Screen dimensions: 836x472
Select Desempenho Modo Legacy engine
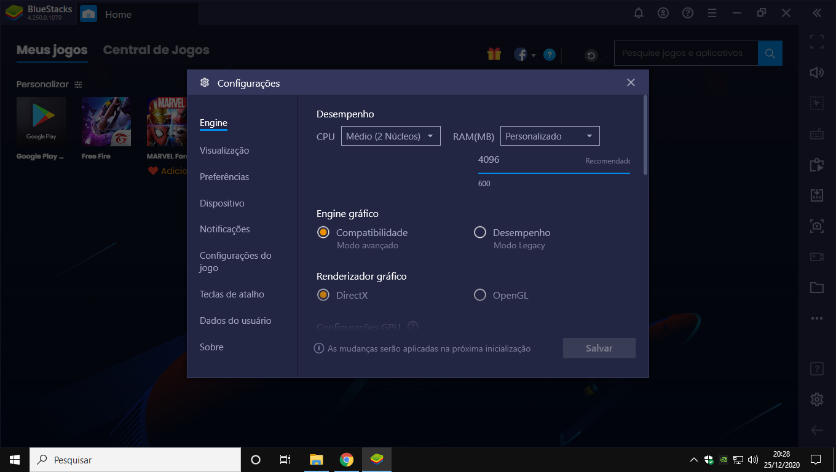click(x=480, y=232)
